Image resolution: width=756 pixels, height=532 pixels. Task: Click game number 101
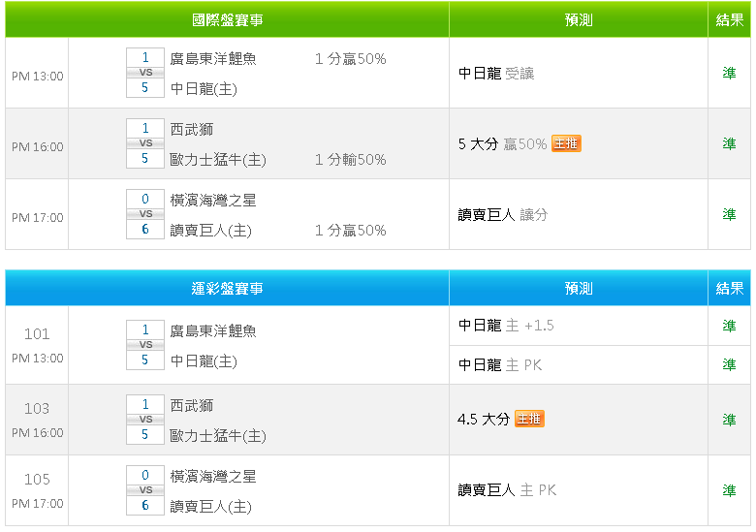pyautogui.click(x=37, y=334)
